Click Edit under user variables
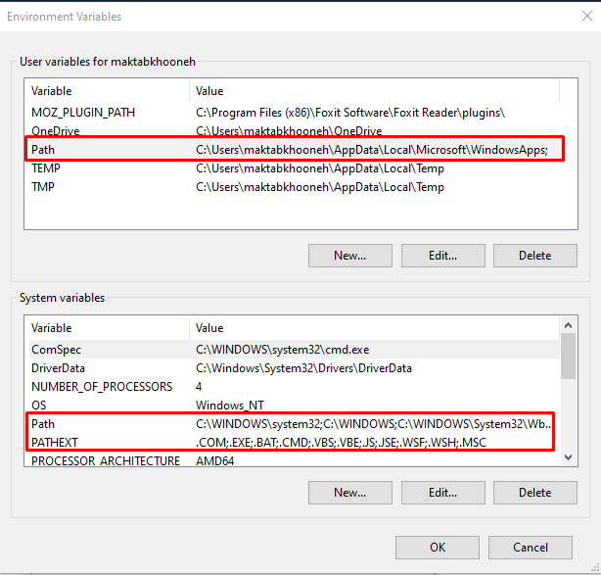The height and width of the screenshot is (575, 601). (x=442, y=256)
